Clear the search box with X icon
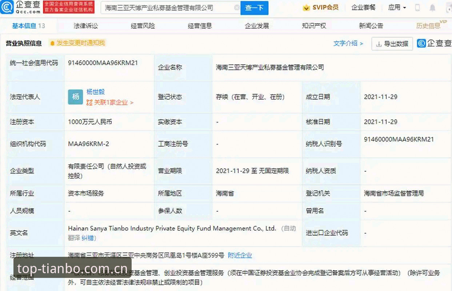Screen dimensions: 452x291 (x=237, y=8)
